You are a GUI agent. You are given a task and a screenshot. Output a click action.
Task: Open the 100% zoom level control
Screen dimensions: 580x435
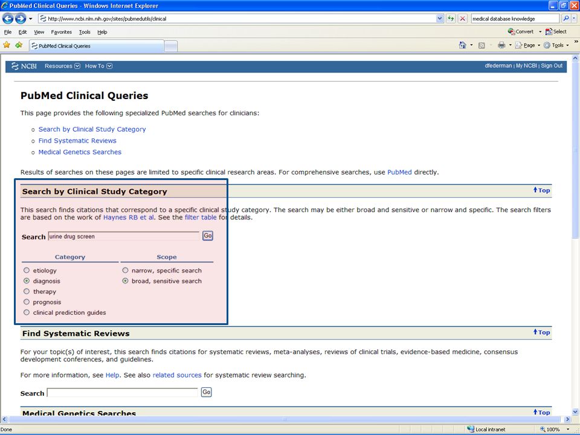point(554,430)
